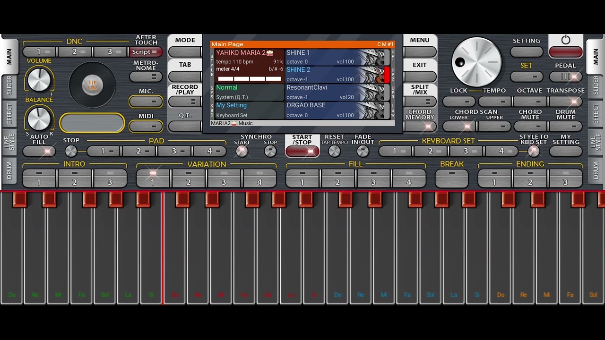
Task: Toggle the Transpose button
Action: [566, 102]
